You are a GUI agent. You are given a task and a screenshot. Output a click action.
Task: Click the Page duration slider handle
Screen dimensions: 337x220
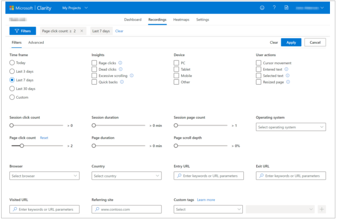pos(94,146)
